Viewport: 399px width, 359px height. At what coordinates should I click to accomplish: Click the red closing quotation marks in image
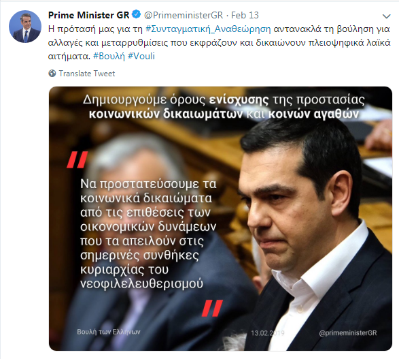[212, 309]
